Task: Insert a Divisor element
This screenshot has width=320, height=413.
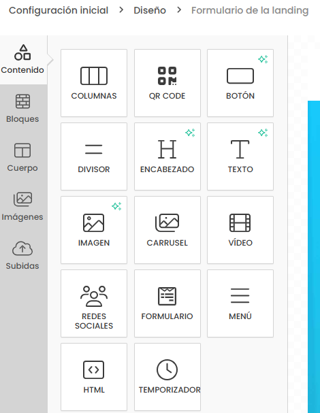Action: pos(94,156)
